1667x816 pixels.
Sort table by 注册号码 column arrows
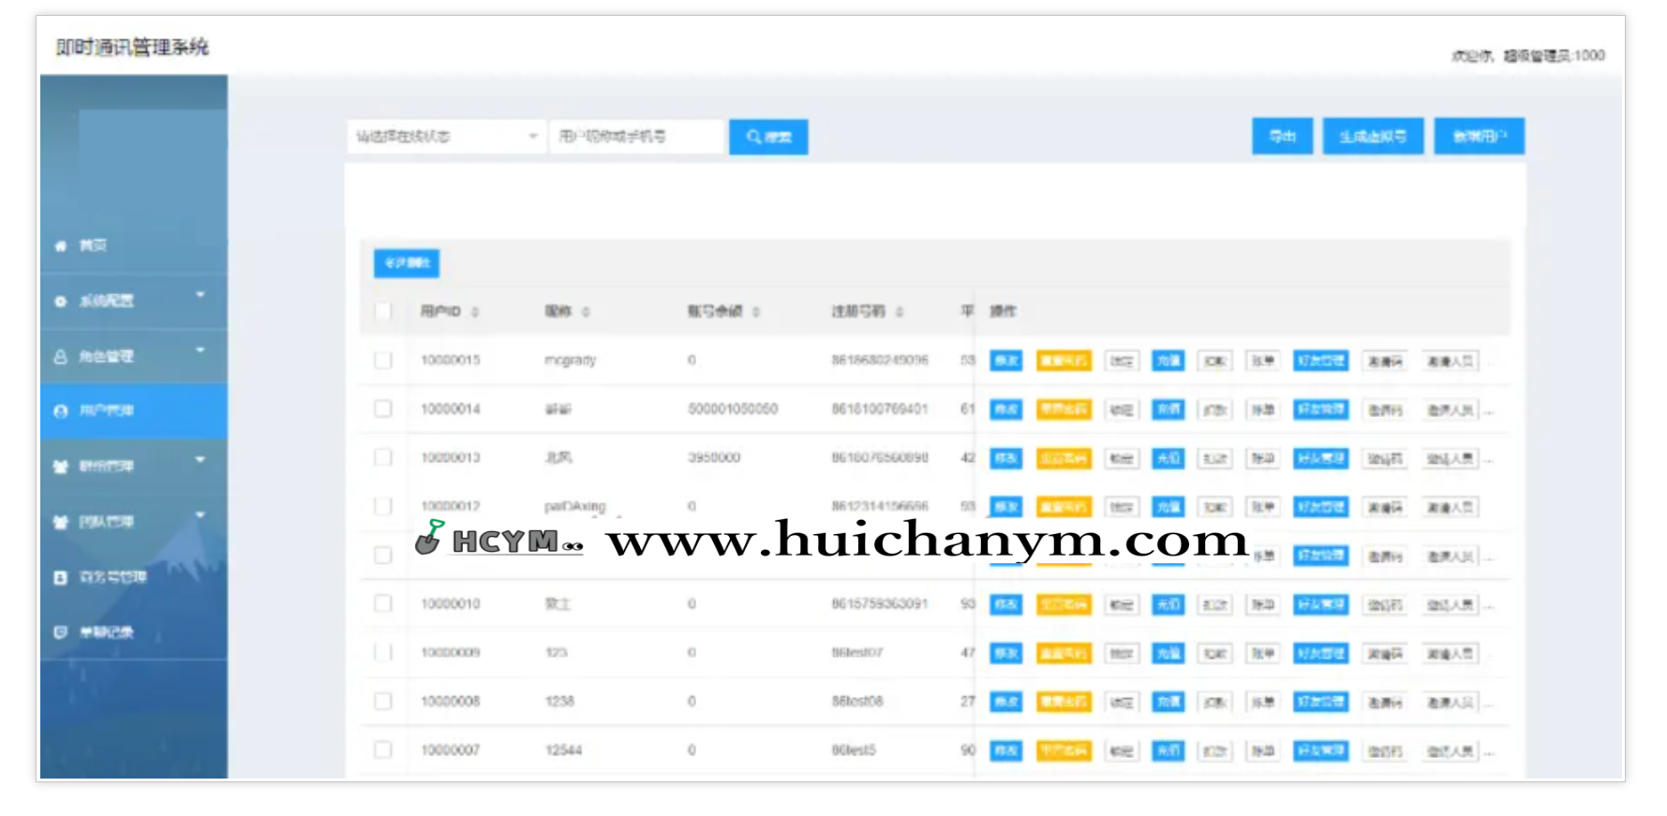pyautogui.click(x=899, y=312)
